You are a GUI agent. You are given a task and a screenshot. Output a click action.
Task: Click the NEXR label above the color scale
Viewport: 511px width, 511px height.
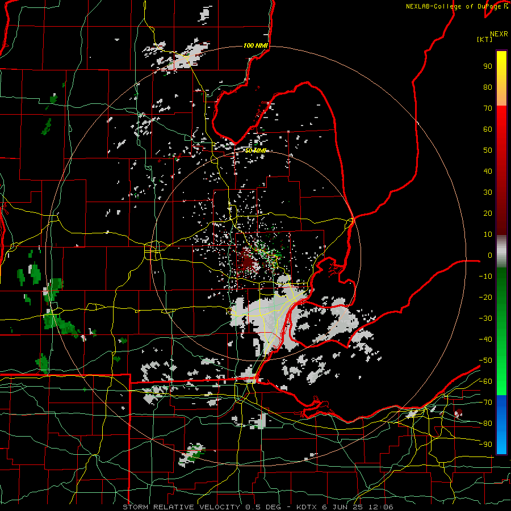tap(499, 34)
